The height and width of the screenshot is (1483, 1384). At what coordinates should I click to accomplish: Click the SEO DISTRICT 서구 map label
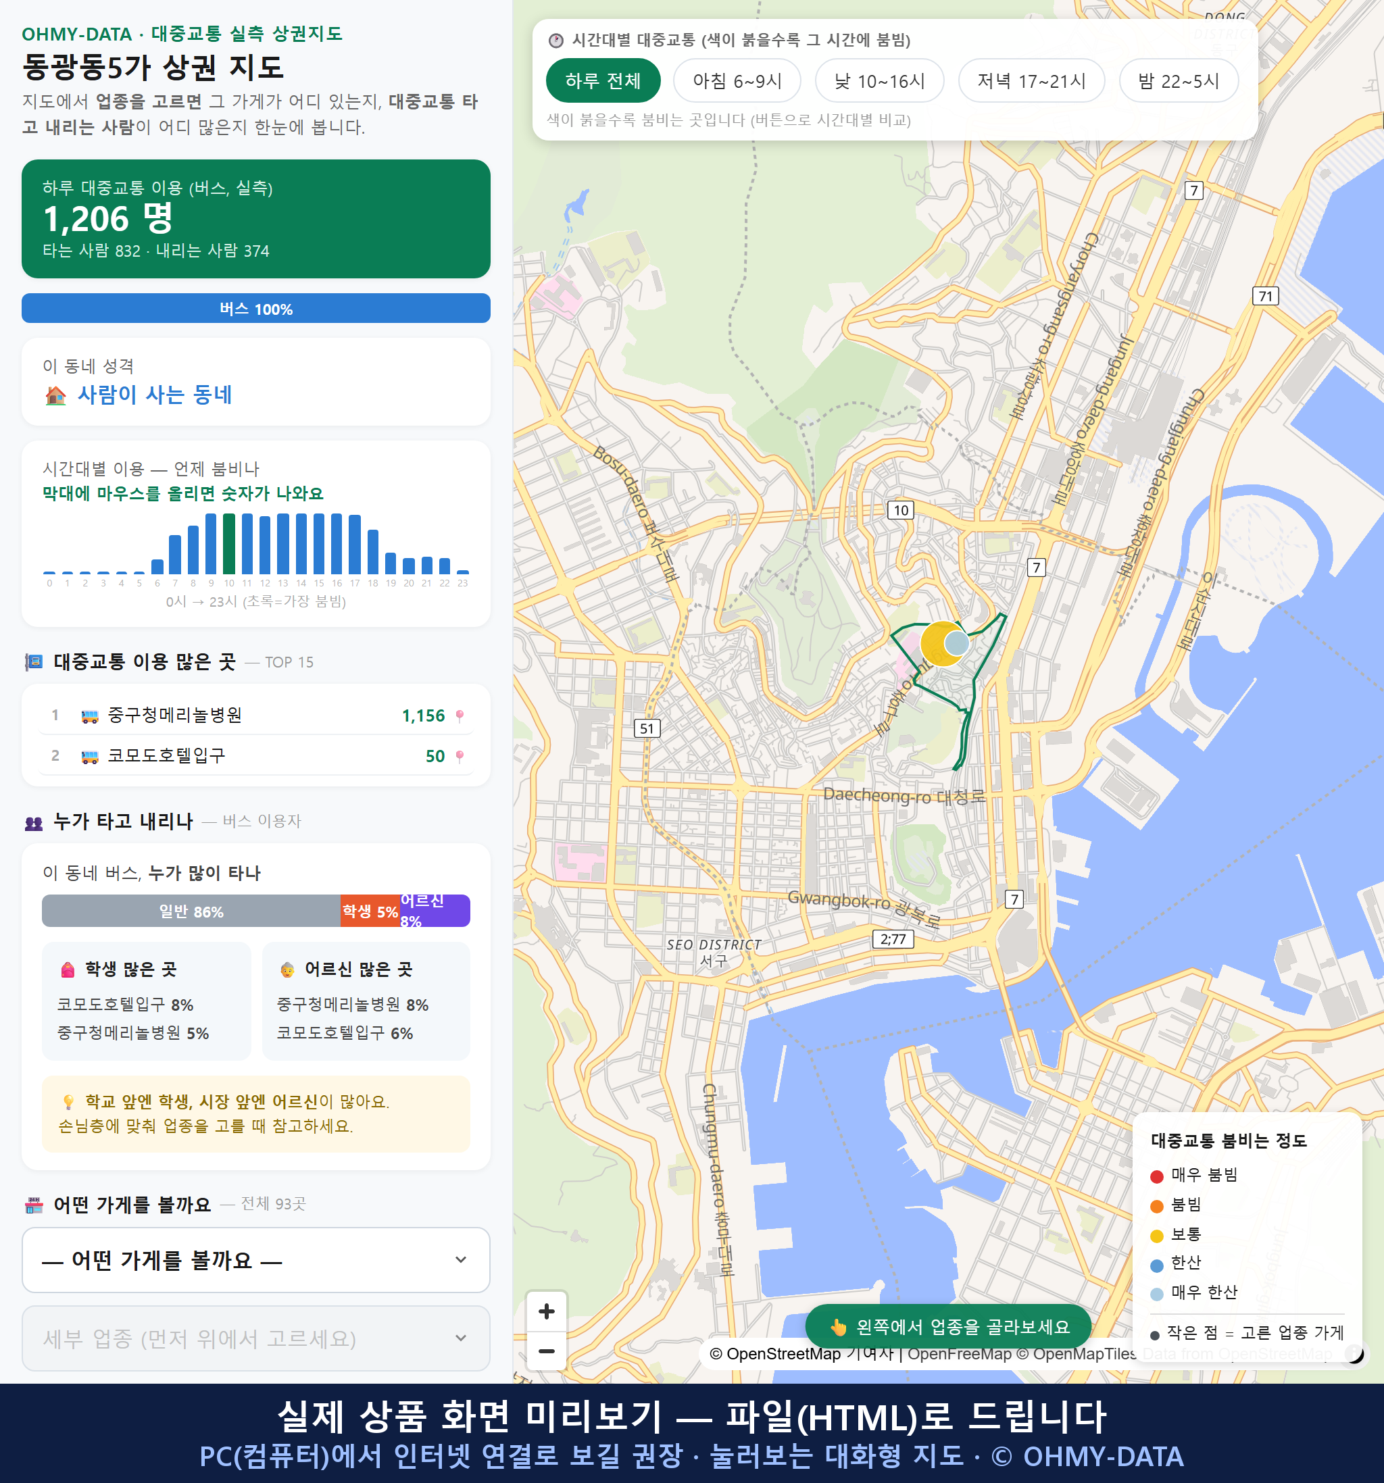(x=714, y=953)
